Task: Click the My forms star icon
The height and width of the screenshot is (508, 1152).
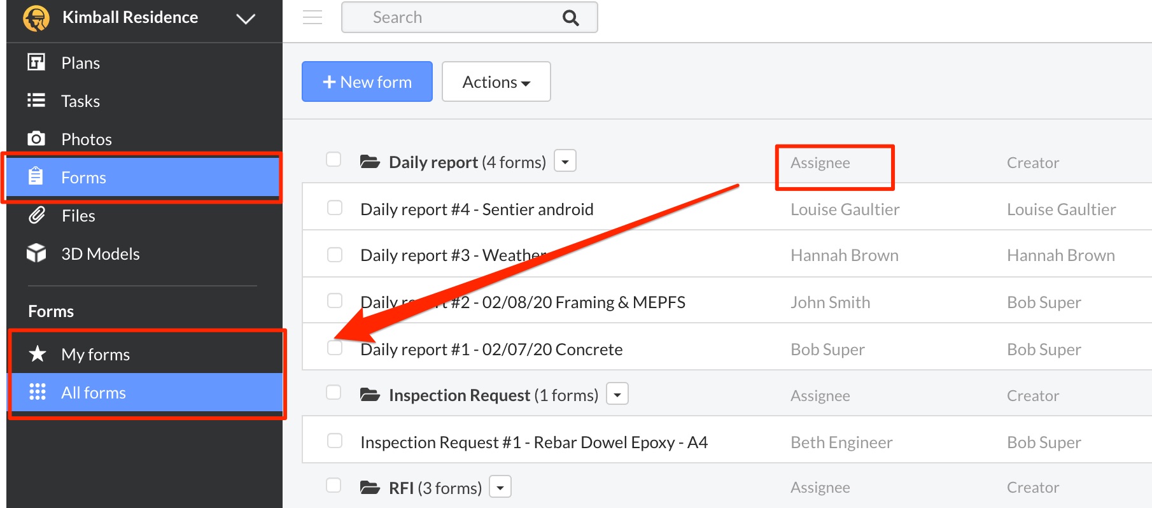Action: pos(38,354)
